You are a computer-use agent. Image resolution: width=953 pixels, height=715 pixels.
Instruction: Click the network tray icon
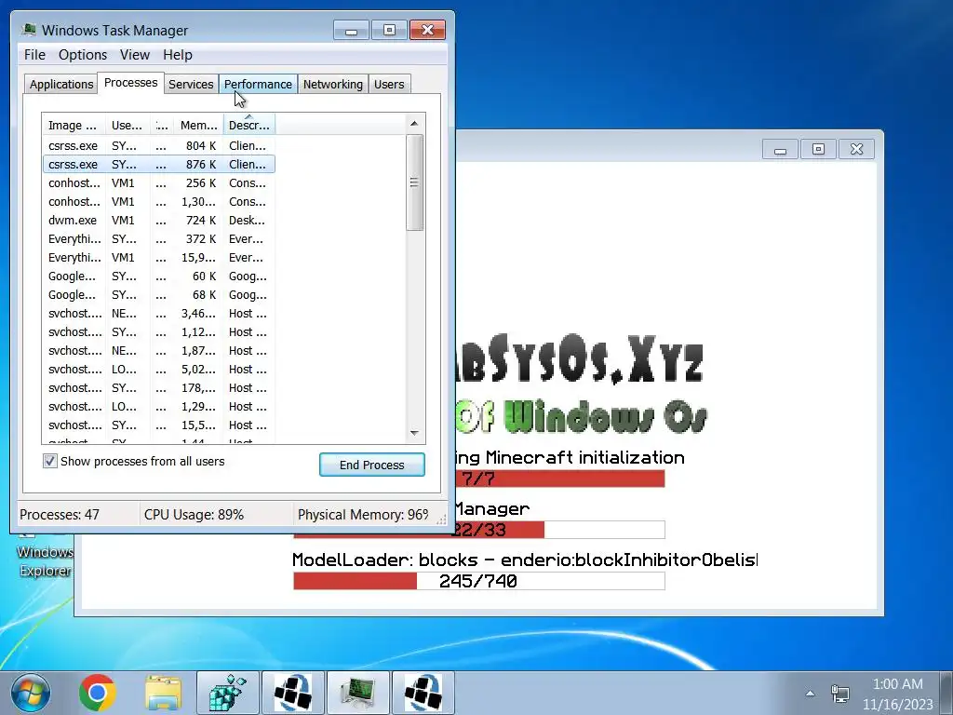tap(839, 693)
